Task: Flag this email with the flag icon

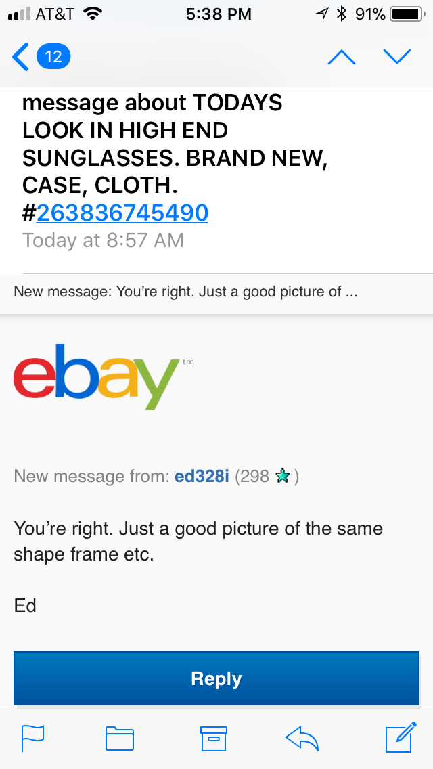Action: pyautogui.click(x=32, y=739)
